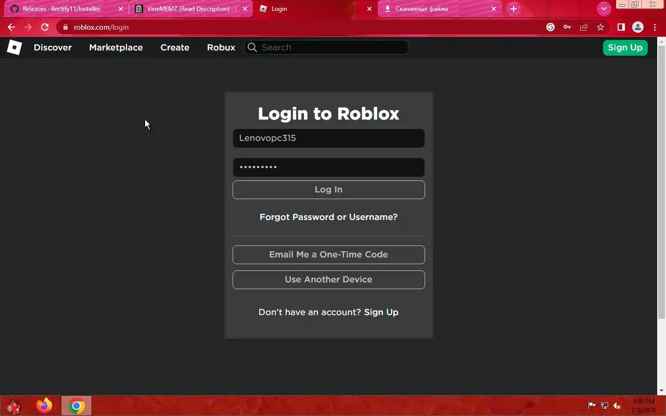666x416 pixels.
Task: Open Google icon in the address bar
Action: (x=550, y=27)
